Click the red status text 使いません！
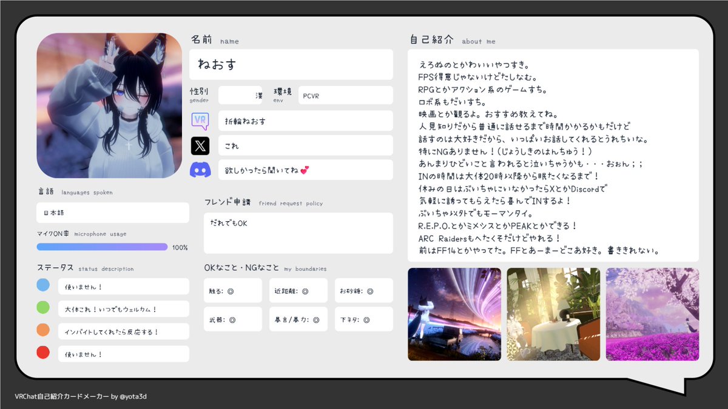728x409 pixels. (x=124, y=354)
